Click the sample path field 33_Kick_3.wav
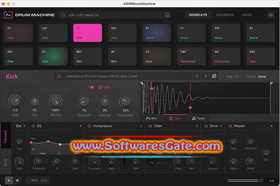Viewport: 280px width, 186px height. point(124,76)
